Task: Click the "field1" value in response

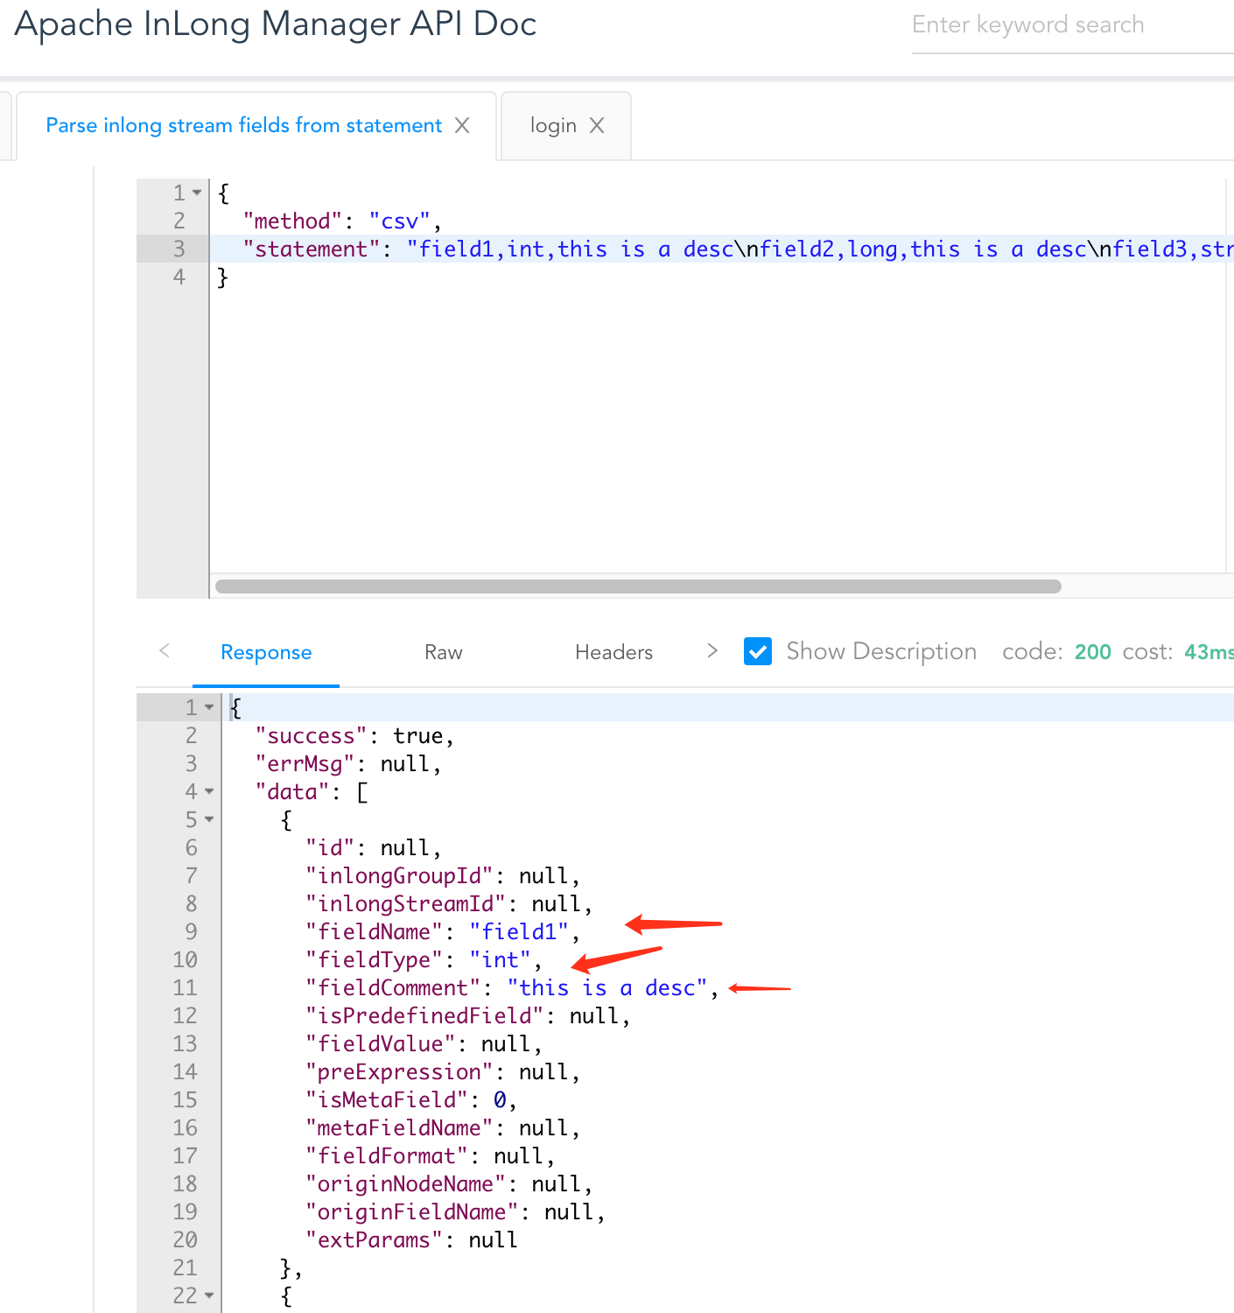Action: click(520, 931)
